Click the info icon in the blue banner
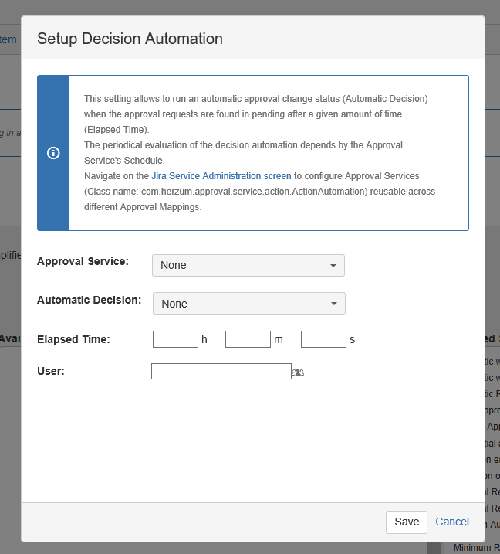500x554 pixels. coord(53,153)
